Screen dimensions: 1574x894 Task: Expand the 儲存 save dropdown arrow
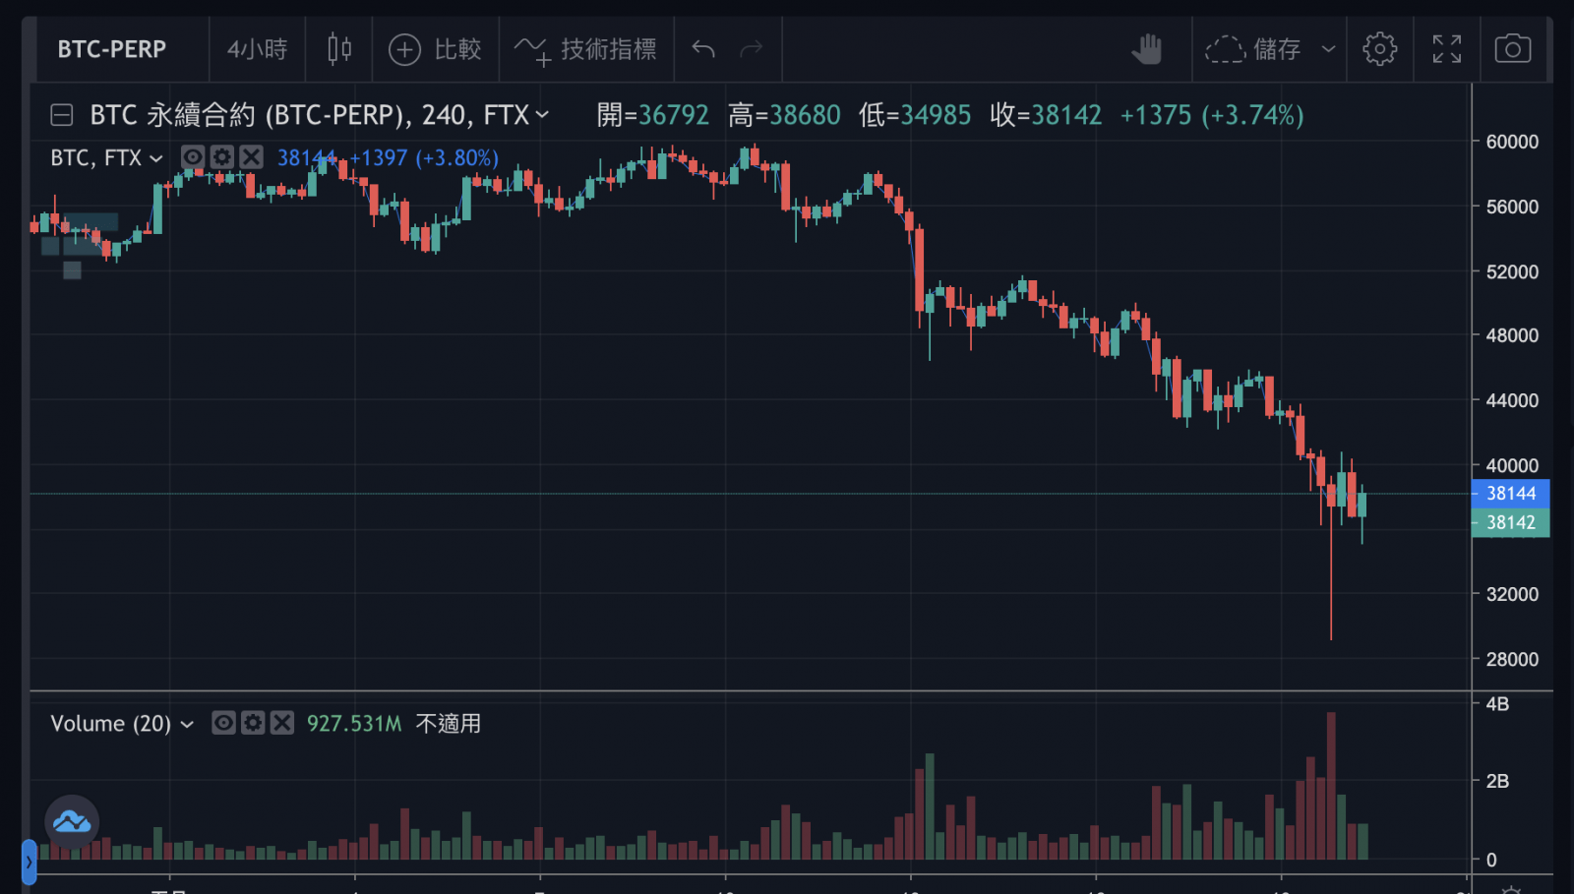(1328, 48)
